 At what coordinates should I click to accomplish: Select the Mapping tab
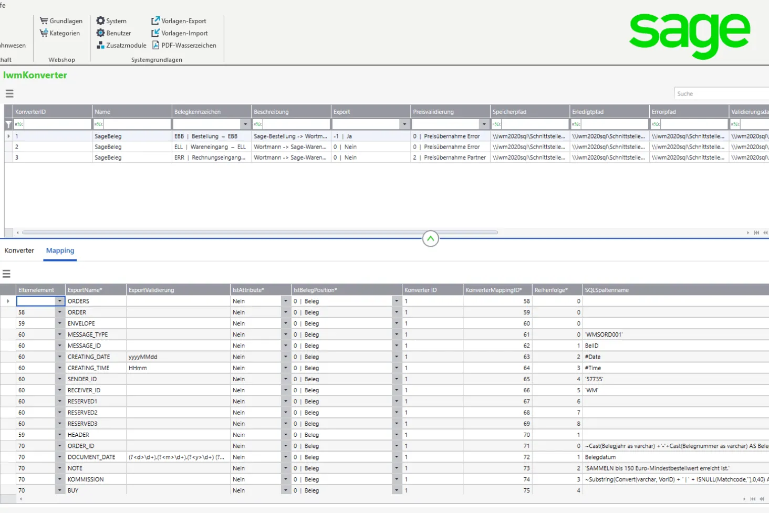coord(60,250)
